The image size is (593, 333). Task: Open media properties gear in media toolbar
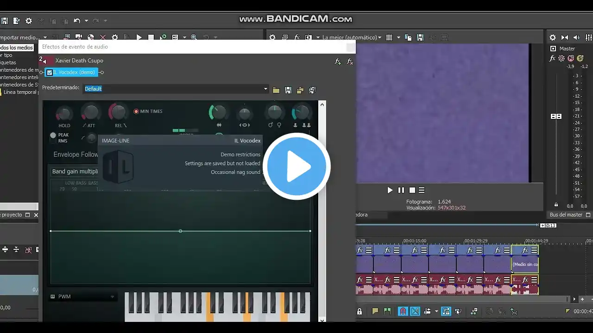pyautogui.click(x=115, y=37)
